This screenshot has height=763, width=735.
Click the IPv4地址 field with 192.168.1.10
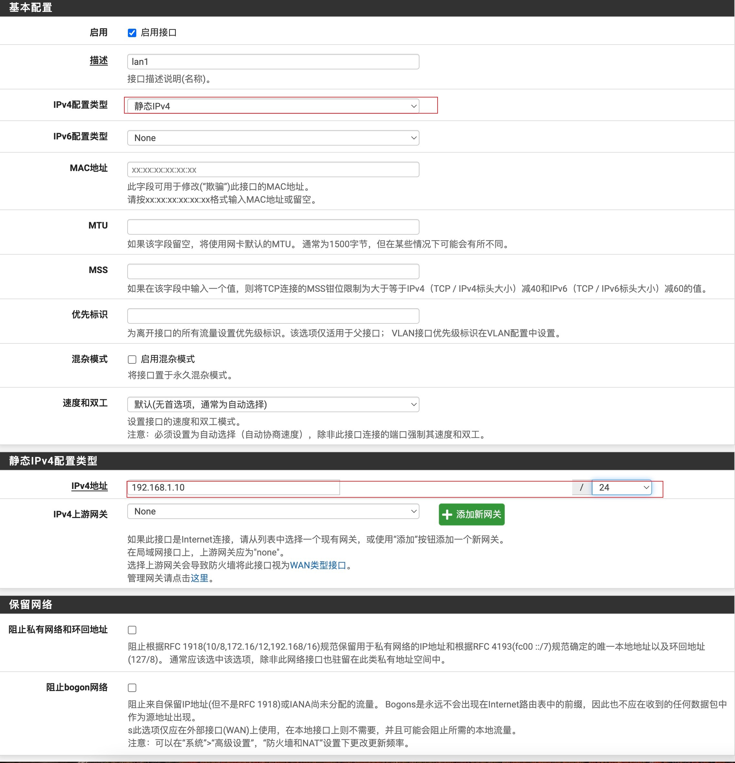[234, 487]
